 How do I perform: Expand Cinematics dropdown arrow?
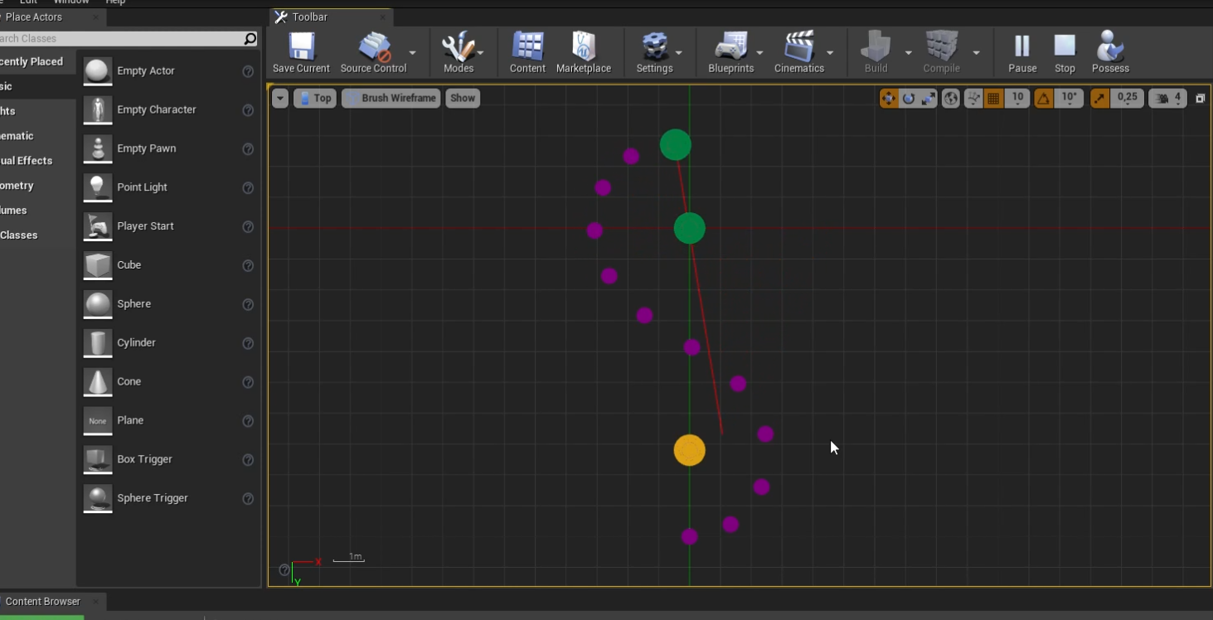pyautogui.click(x=830, y=53)
